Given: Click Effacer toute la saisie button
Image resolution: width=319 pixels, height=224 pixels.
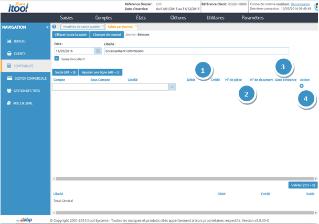Looking at the screenshot, I should 71,35.
